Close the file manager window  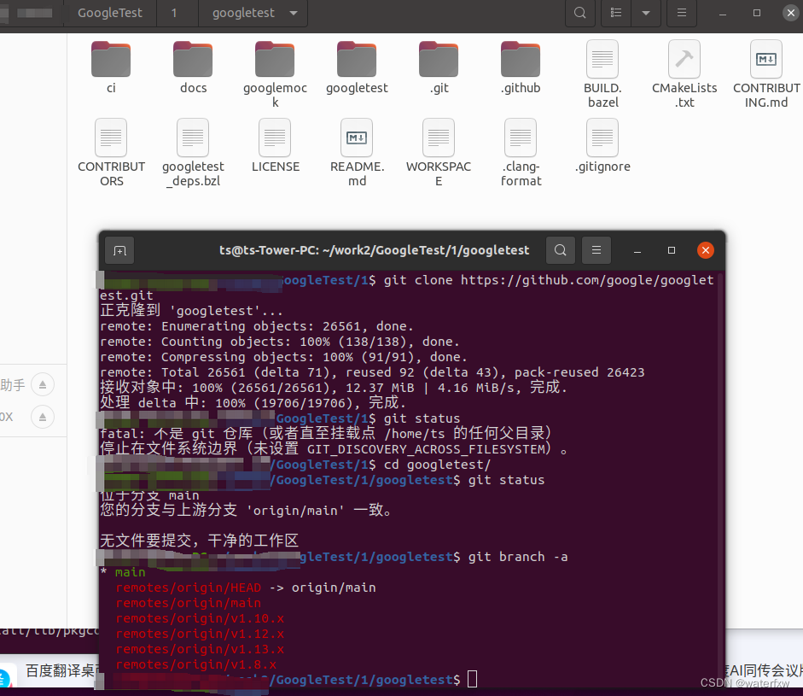tap(791, 13)
